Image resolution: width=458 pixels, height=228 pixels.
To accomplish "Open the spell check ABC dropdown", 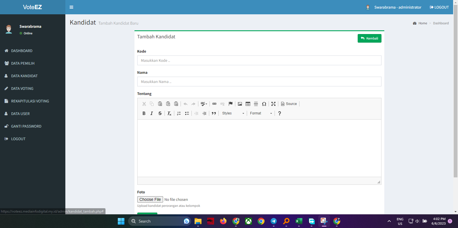I will [x=204, y=104].
